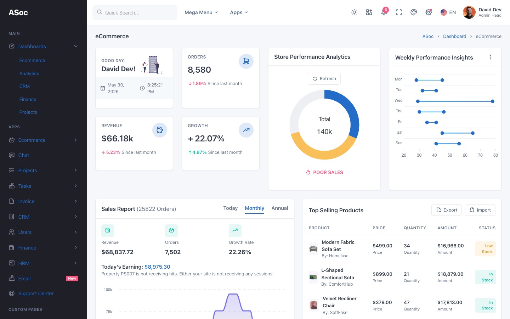Open the notifications bell icon
Screen dimensions: 510x319
[x=384, y=12]
